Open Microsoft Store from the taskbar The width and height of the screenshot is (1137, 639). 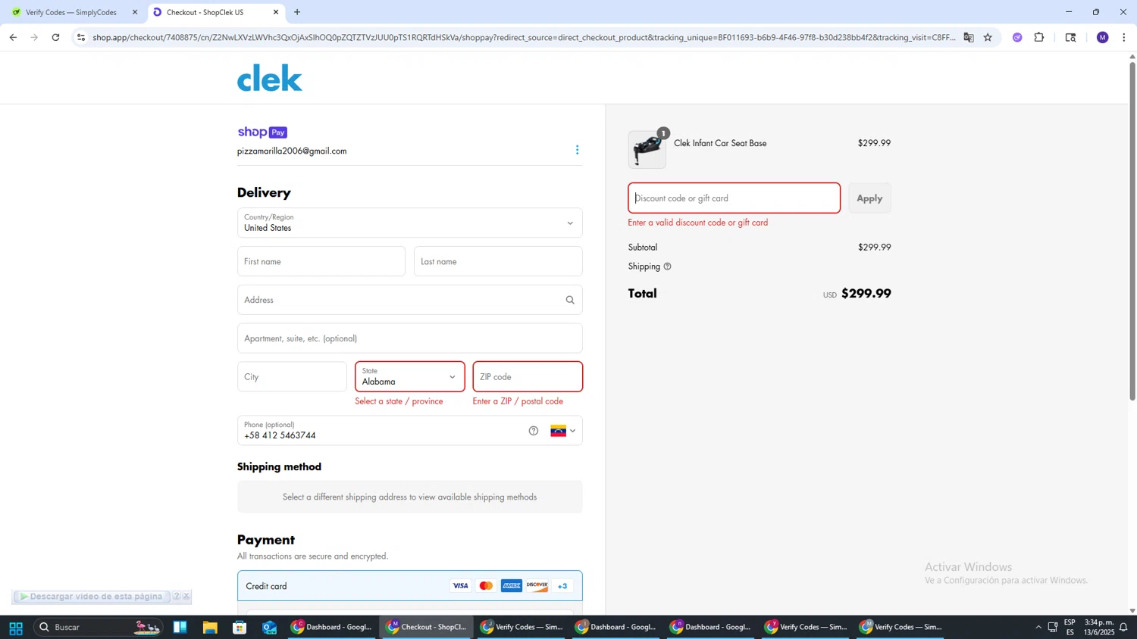(x=240, y=627)
